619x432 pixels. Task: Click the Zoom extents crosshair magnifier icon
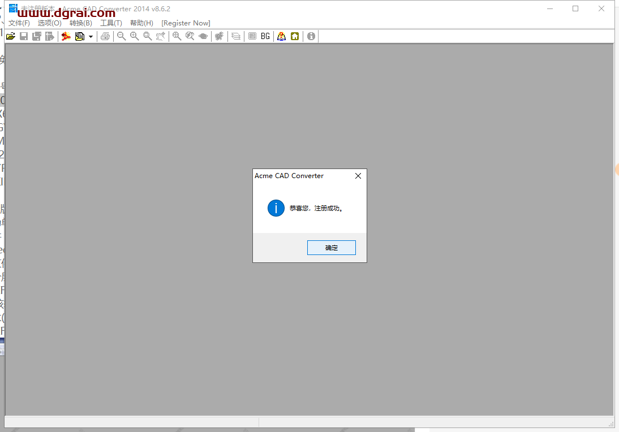point(177,36)
